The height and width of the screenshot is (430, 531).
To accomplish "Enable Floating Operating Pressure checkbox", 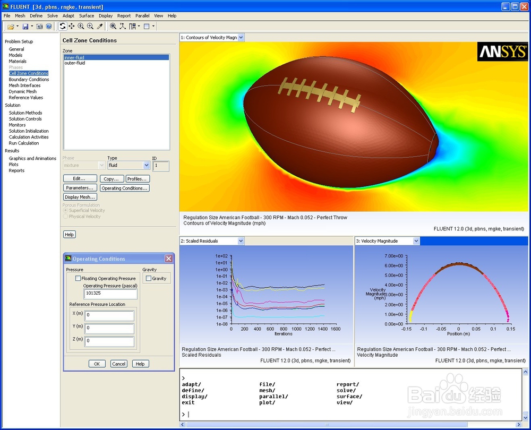I will click(x=78, y=278).
